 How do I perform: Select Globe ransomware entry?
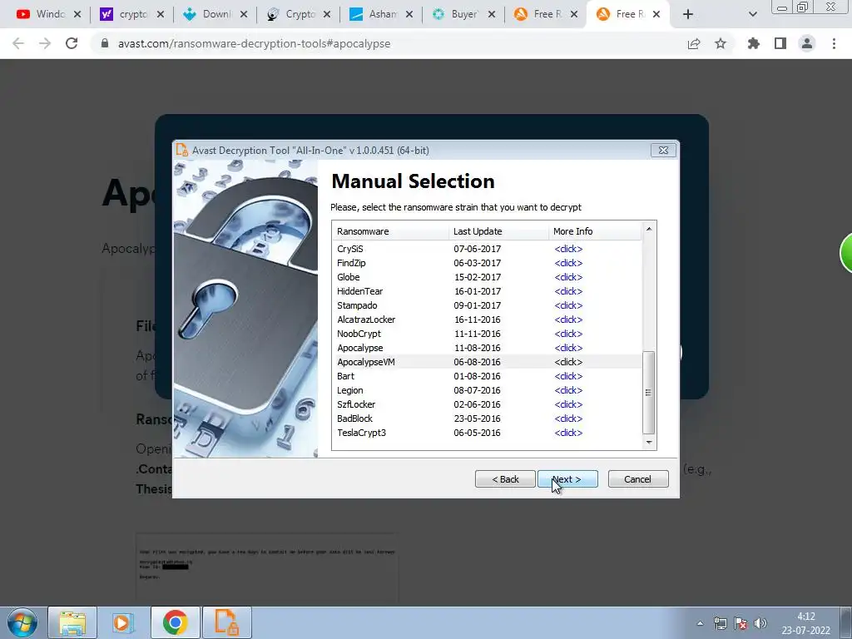[487, 277]
